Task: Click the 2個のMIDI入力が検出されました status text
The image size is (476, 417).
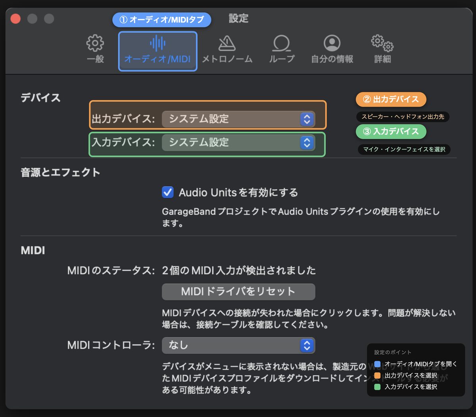Action: (239, 271)
